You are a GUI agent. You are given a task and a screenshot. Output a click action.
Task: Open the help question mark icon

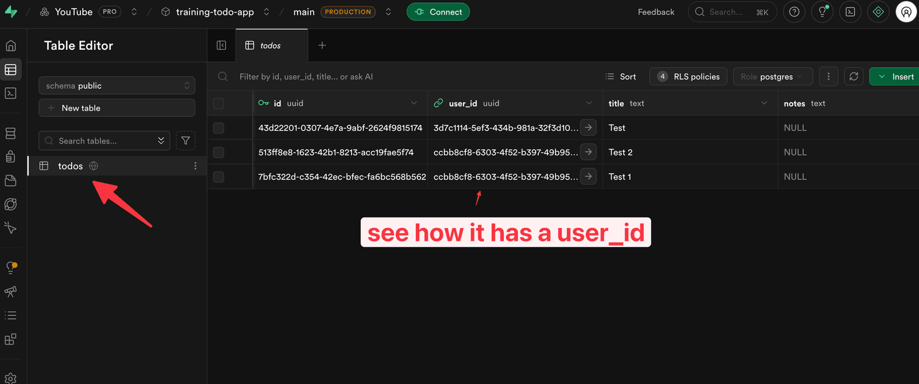(x=794, y=11)
